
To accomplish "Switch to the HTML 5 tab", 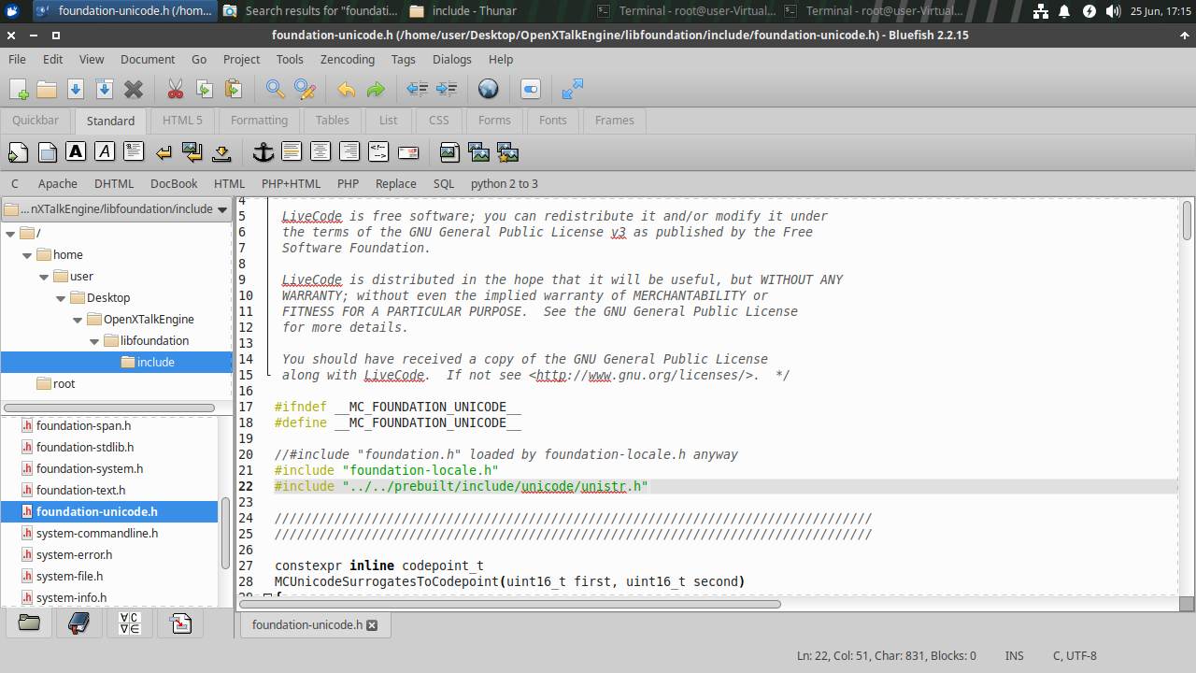I will pos(182,120).
